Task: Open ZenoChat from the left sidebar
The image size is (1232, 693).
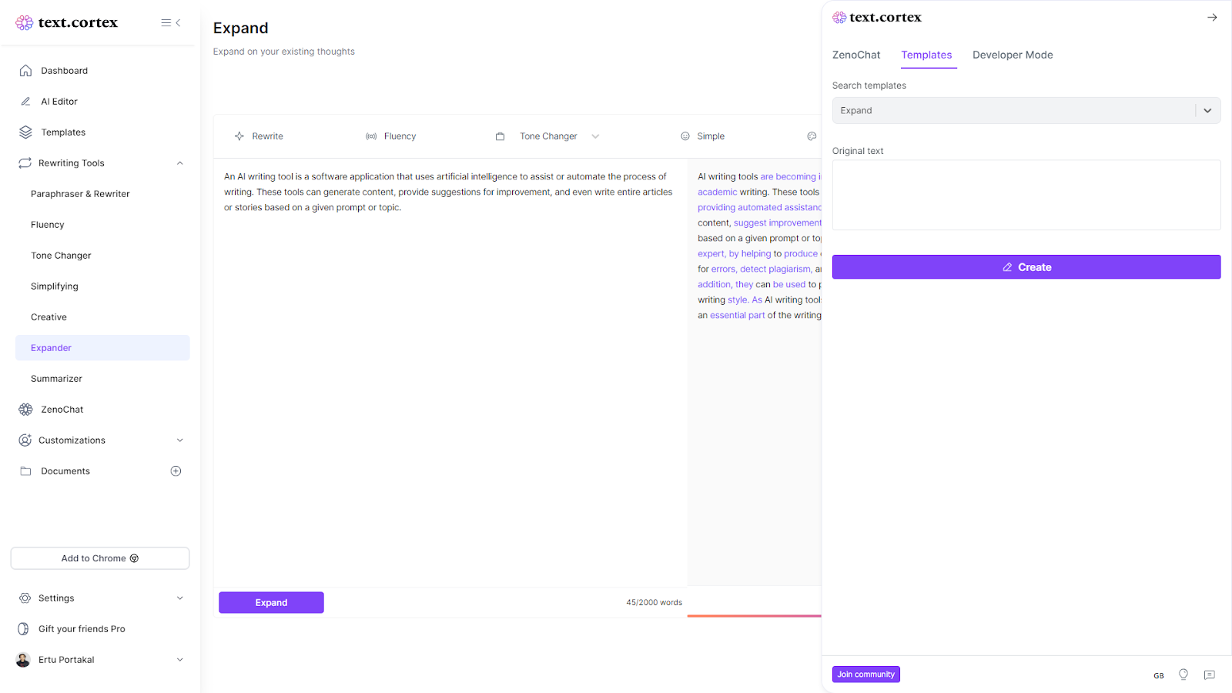Action: 62,410
